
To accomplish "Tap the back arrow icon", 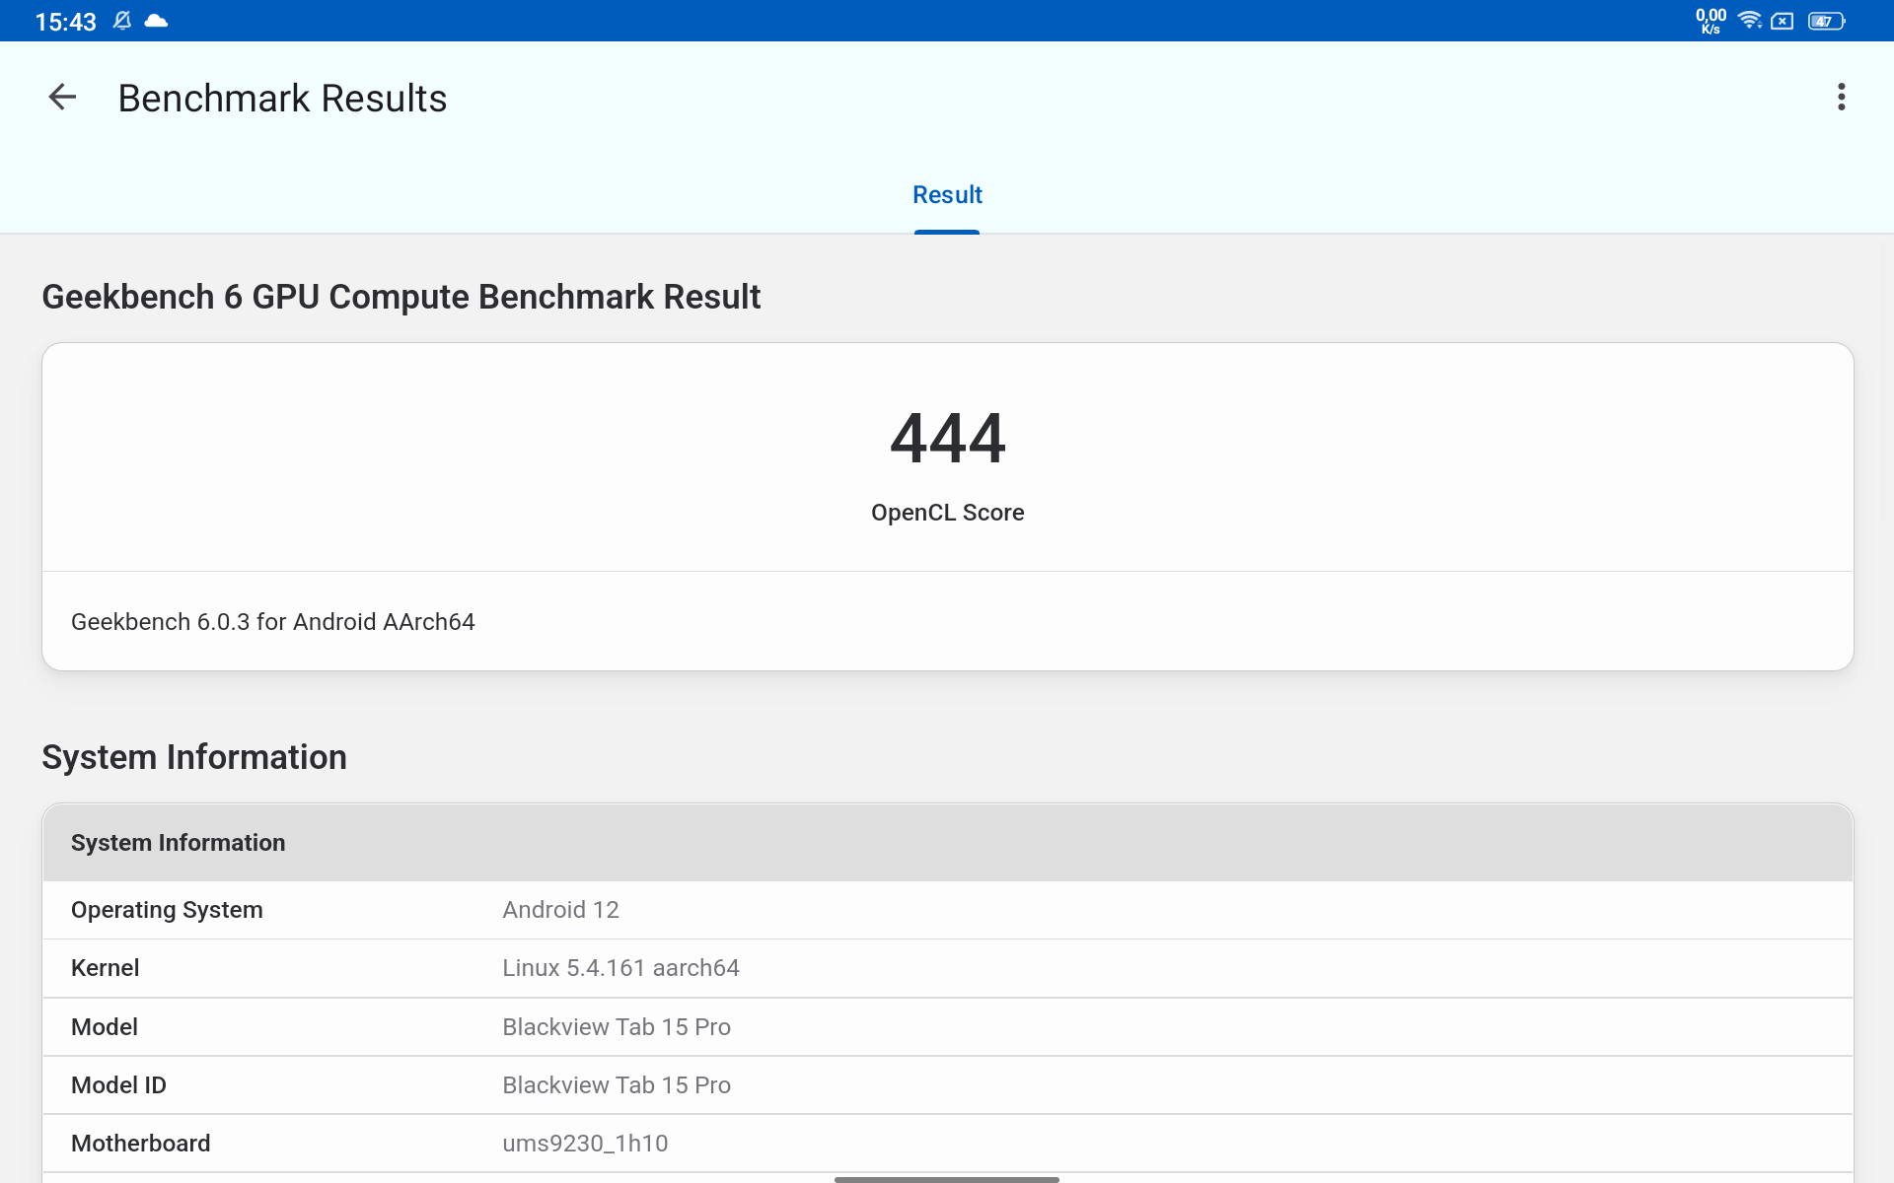I will [x=62, y=97].
